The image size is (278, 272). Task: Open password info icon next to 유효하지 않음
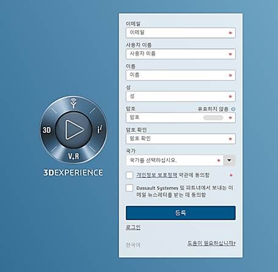(233, 109)
